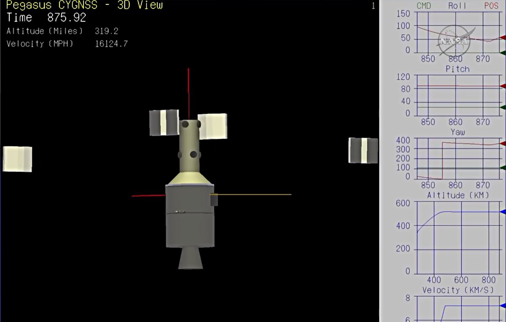Click the satellite right of the dispenser top
The width and height of the screenshot is (506, 322).
click(213, 126)
